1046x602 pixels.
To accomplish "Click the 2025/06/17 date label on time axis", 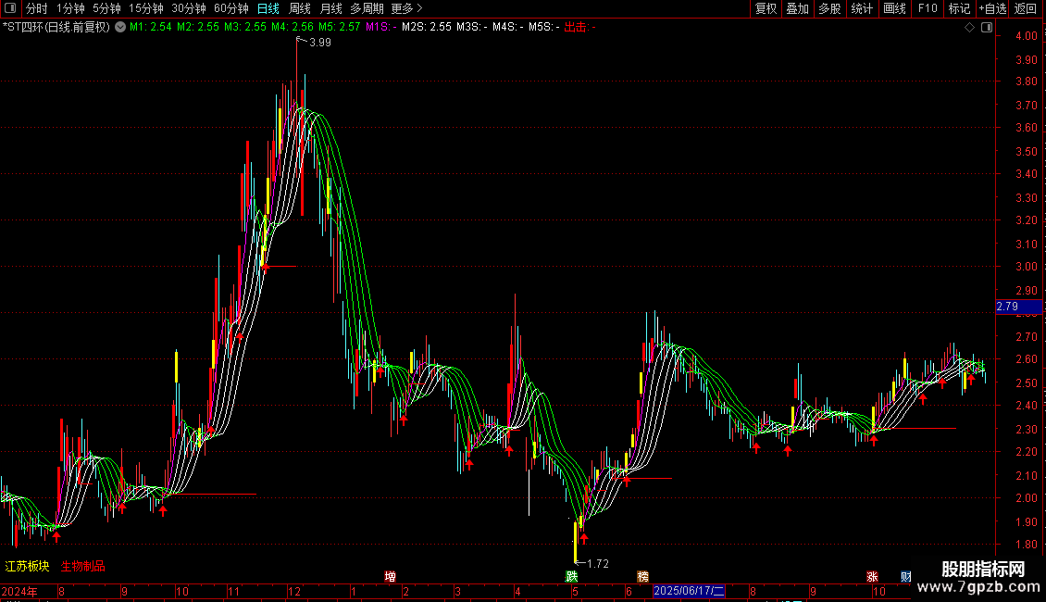I will coord(689,591).
